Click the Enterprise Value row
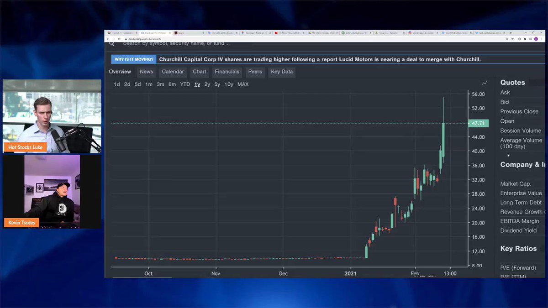The image size is (548, 308). pyautogui.click(x=521, y=193)
